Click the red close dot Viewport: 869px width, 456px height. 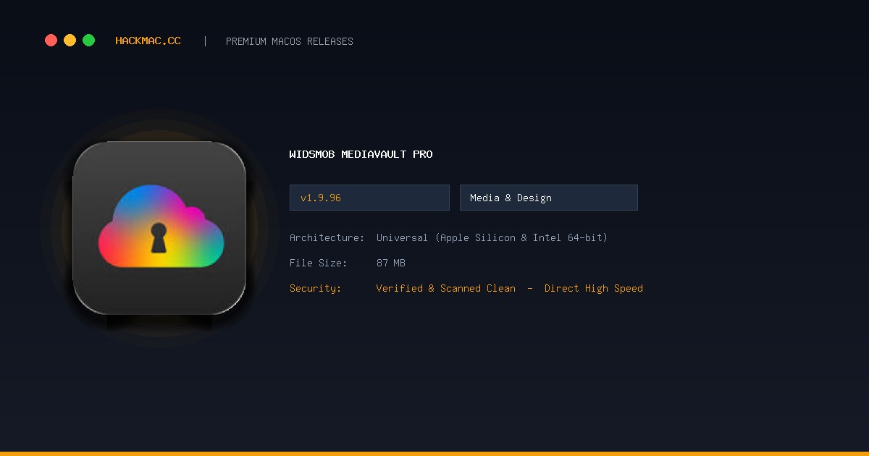pos(51,41)
